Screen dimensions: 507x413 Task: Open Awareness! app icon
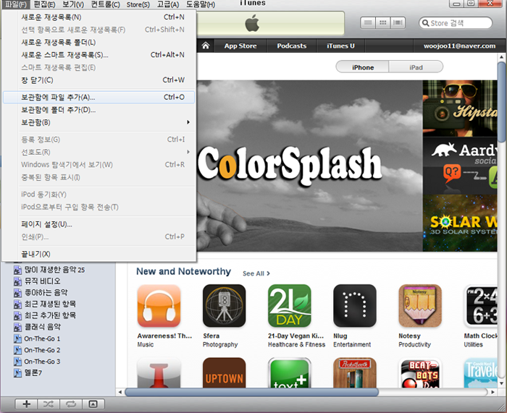pyautogui.click(x=159, y=306)
